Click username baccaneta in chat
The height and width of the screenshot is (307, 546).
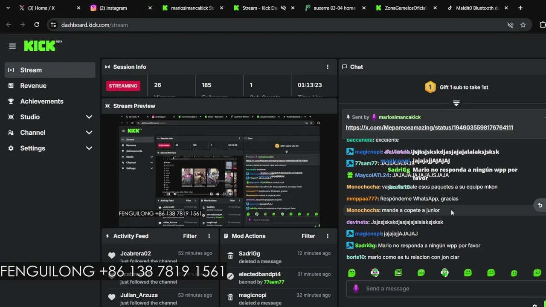click(360, 140)
